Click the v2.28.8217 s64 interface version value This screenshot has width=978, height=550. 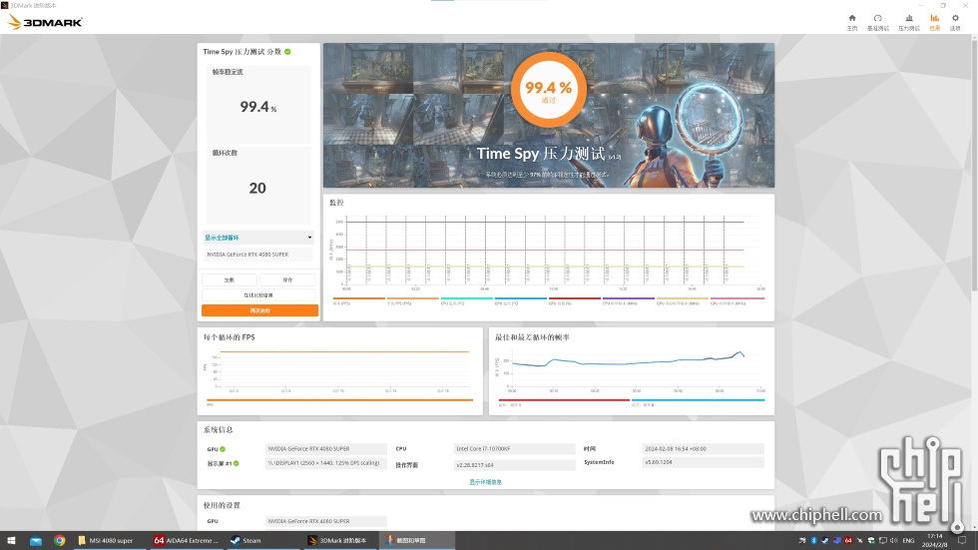(x=515, y=465)
